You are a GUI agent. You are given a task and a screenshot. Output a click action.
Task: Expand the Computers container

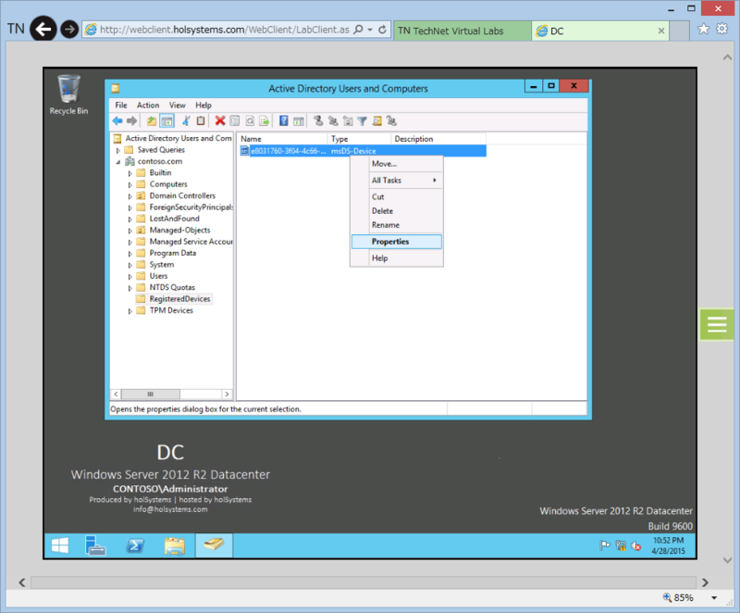pyautogui.click(x=130, y=184)
